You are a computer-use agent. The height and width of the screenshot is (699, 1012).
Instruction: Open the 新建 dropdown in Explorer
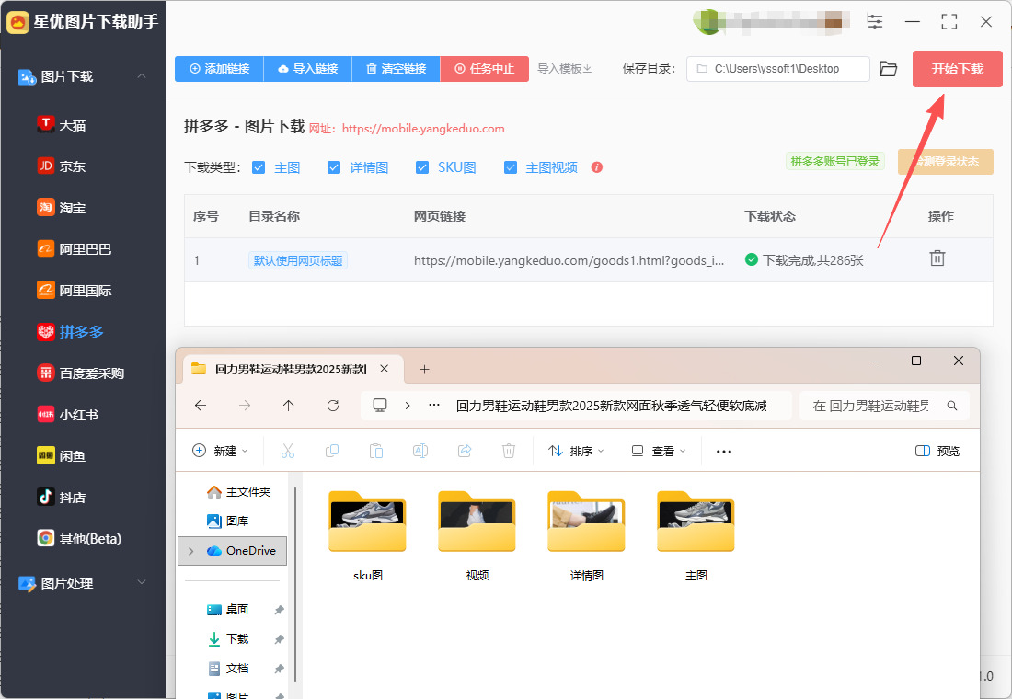click(x=220, y=451)
